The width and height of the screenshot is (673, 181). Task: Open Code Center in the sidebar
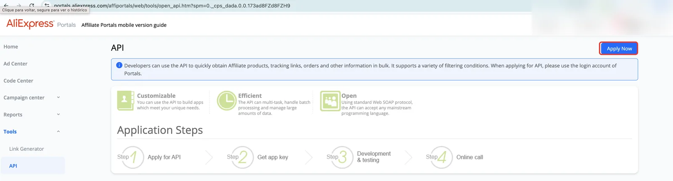[x=19, y=81]
